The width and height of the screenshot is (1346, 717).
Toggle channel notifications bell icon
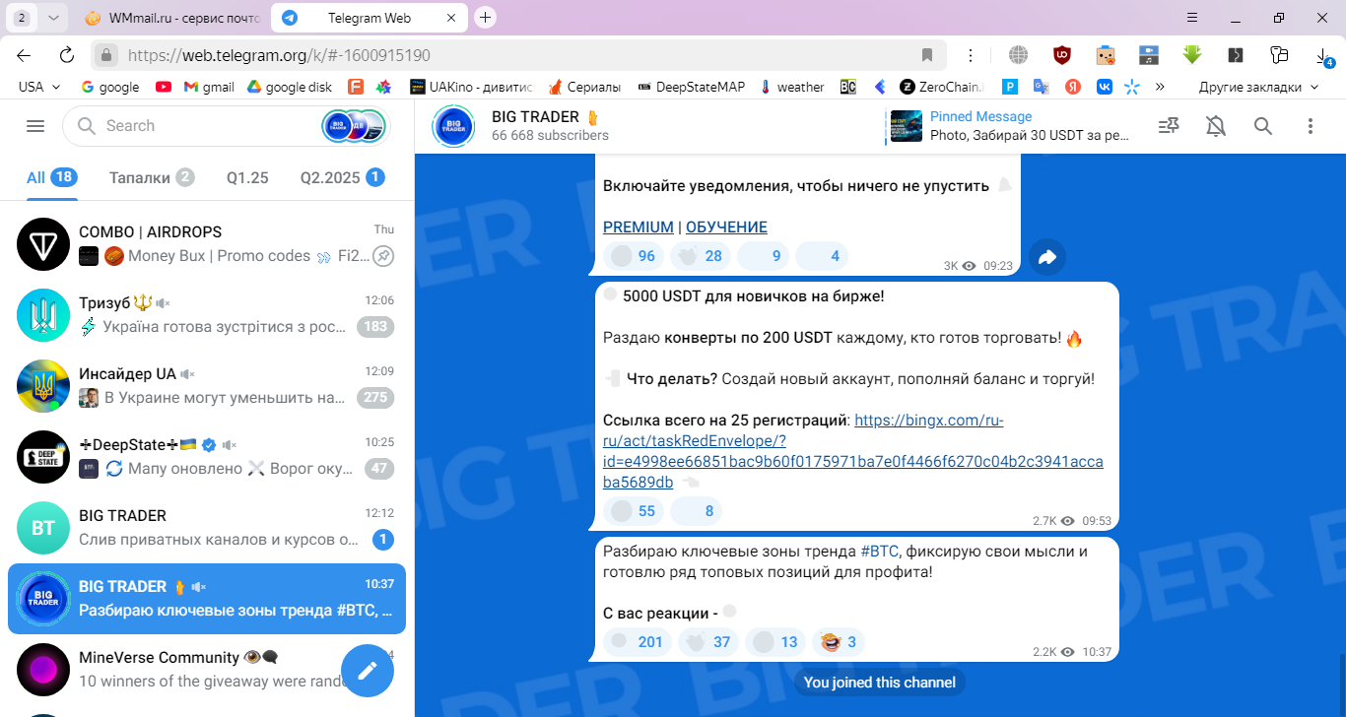[x=1216, y=126]
